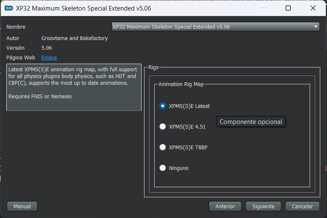Select XPMS(S)E TBBP rig map

click(163, 147)
